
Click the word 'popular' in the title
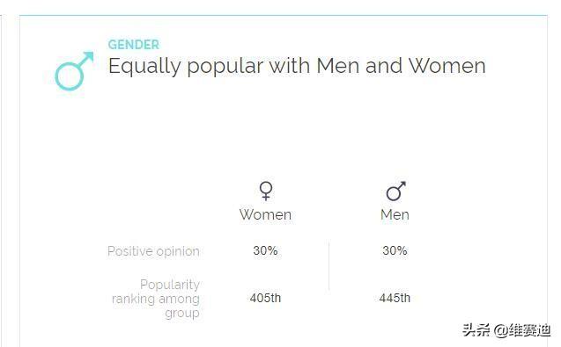225,67
